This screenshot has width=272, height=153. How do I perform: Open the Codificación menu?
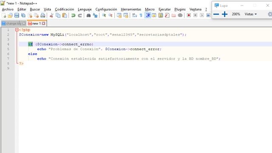click(64, 9)
